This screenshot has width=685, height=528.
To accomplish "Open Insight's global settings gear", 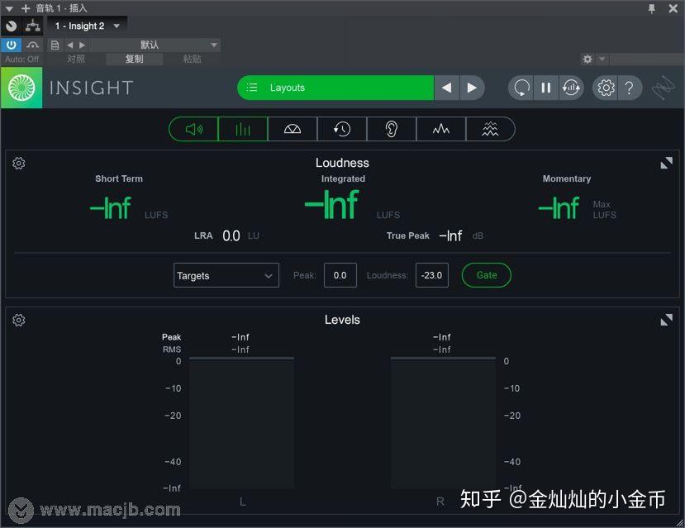I will coord(606,88).
